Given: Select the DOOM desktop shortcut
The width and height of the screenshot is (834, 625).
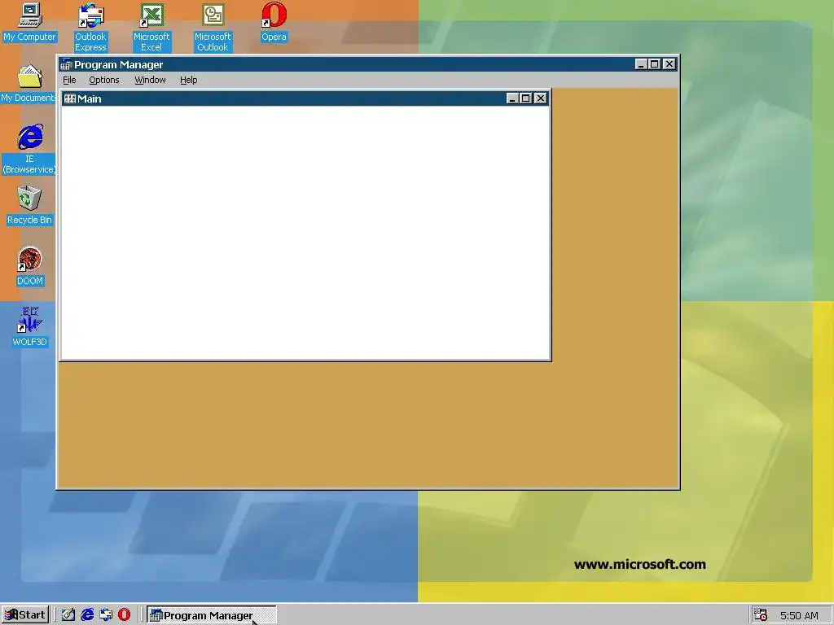Looking at the screenshot, I should point(29,266).
